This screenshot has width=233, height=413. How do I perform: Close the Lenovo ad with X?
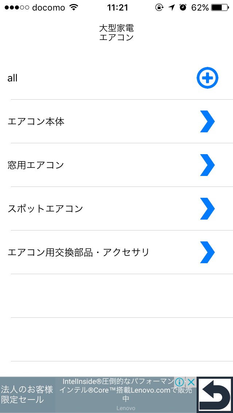pos(190,382)
